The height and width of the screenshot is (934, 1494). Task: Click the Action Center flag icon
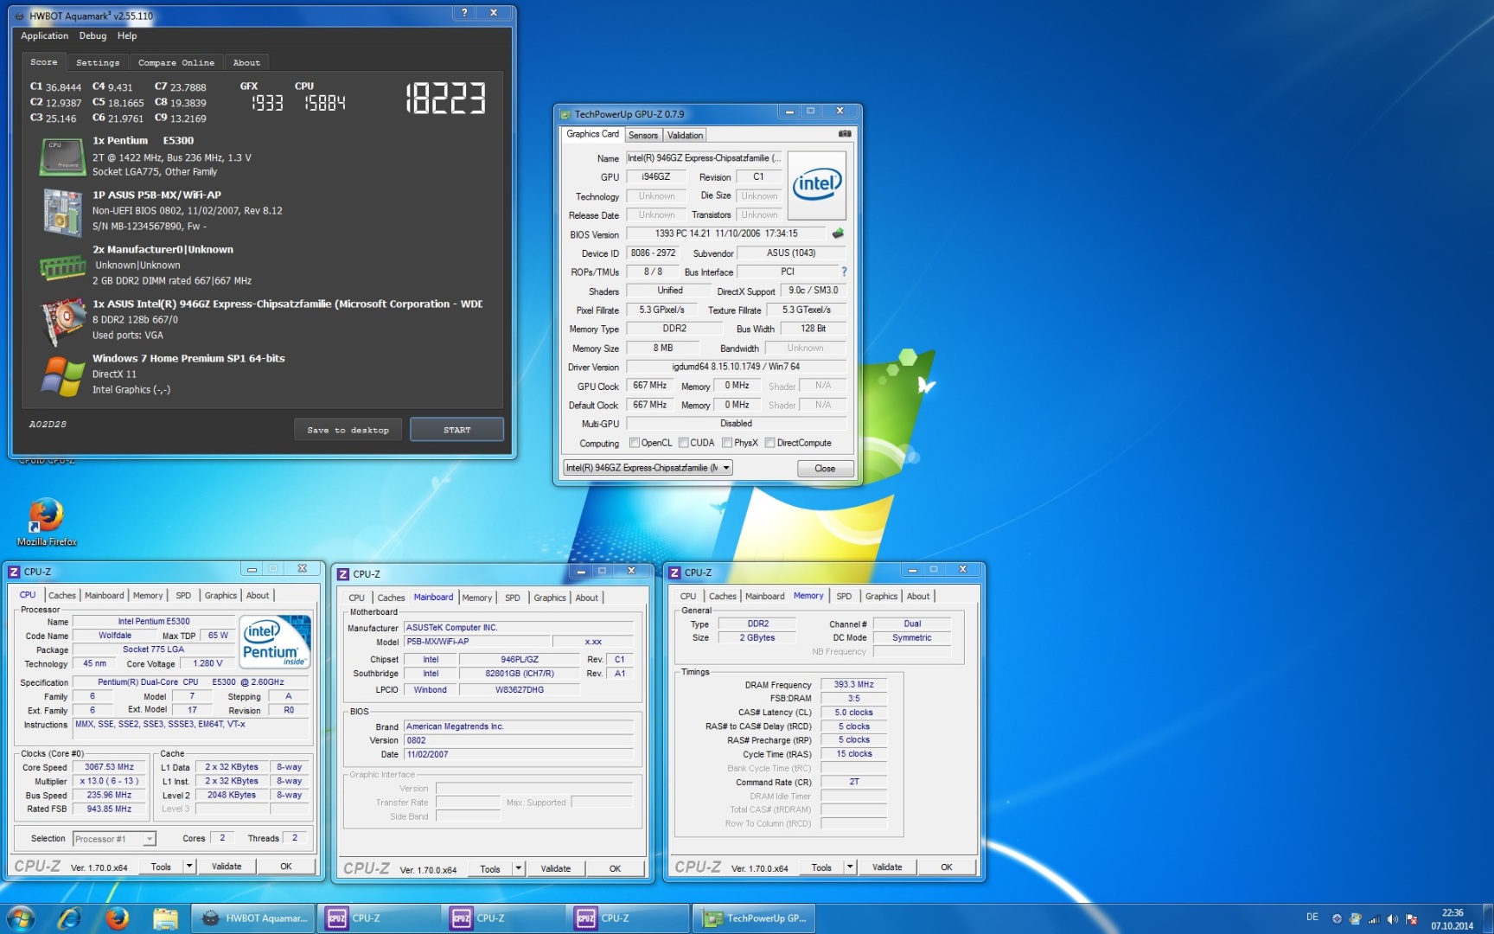click(1412, 918)
